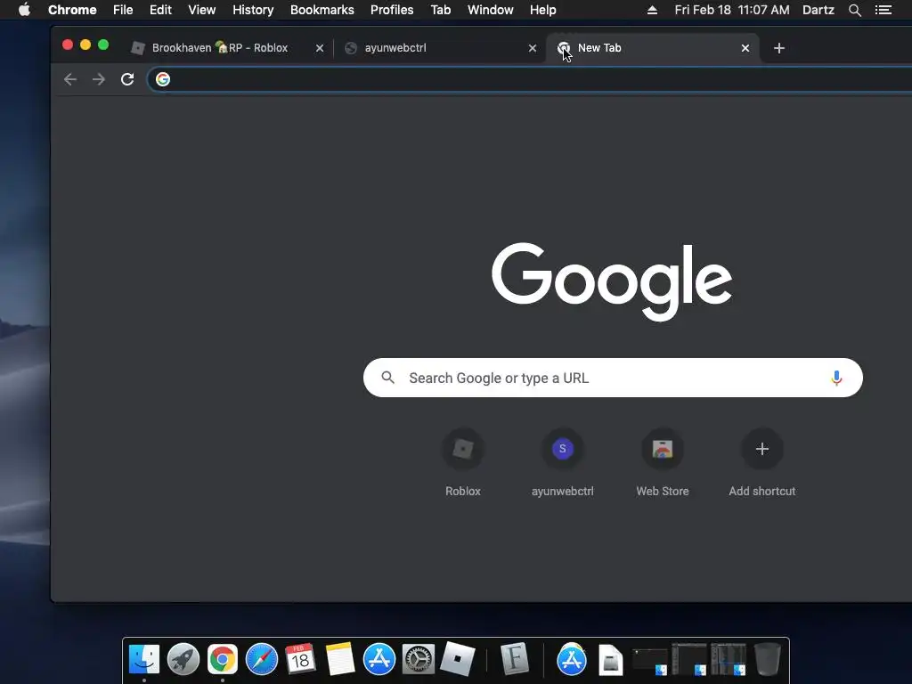Open Calendar from the Dock
Image resolution: width=912 pixels, height=684 pixels.
[x=301, y=659]
